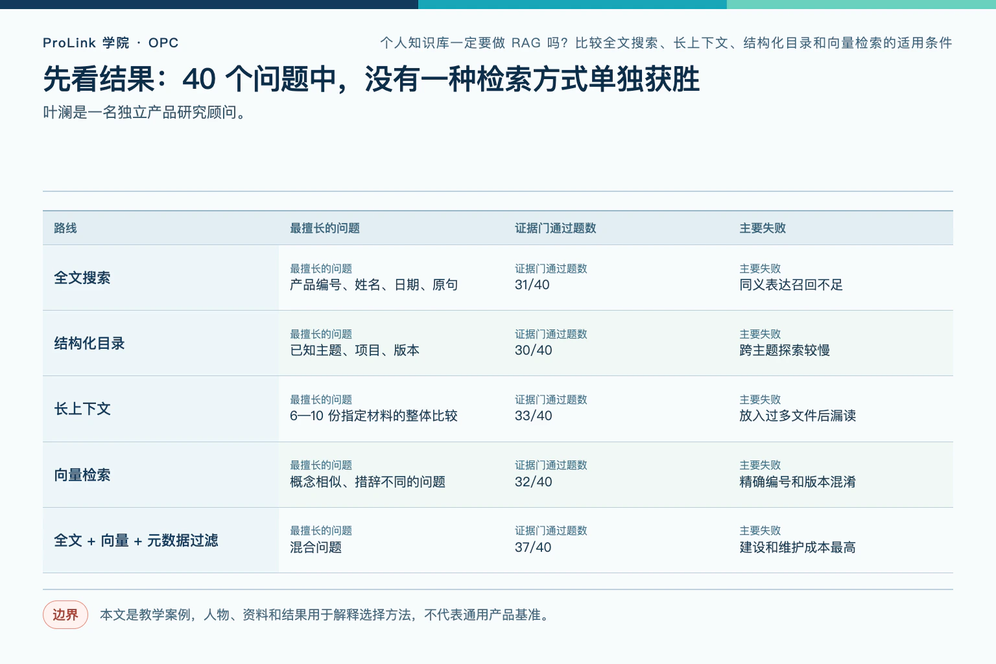Click the cell '概念相似、措辞不同的问题'
The height and width of the screenshot is (664, 996).
coord(368,482)
